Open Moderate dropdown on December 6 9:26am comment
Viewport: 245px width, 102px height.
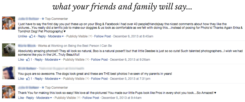[53, 60]
